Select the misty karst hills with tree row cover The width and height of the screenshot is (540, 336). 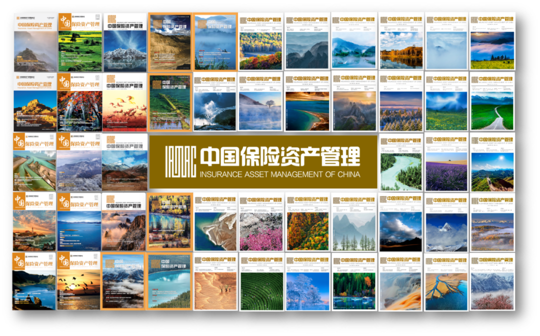pos(354,222)
